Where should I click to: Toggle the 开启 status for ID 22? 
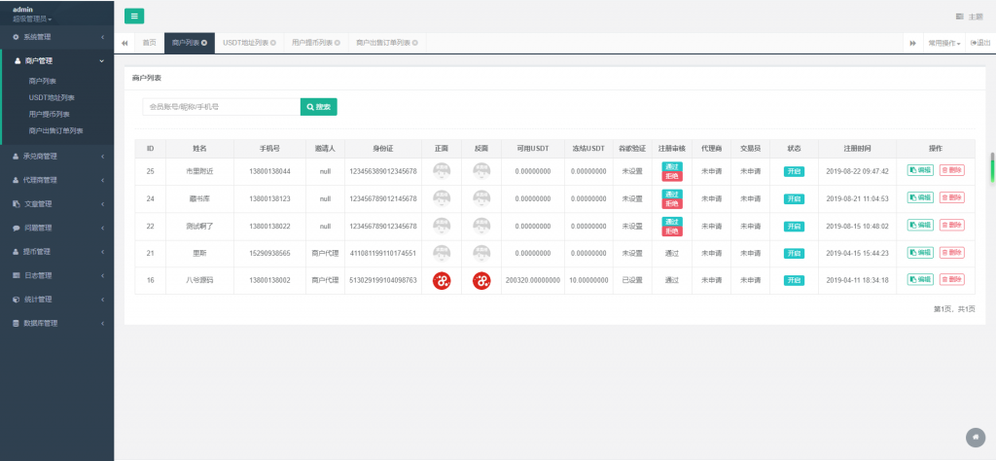click(795, 226)
